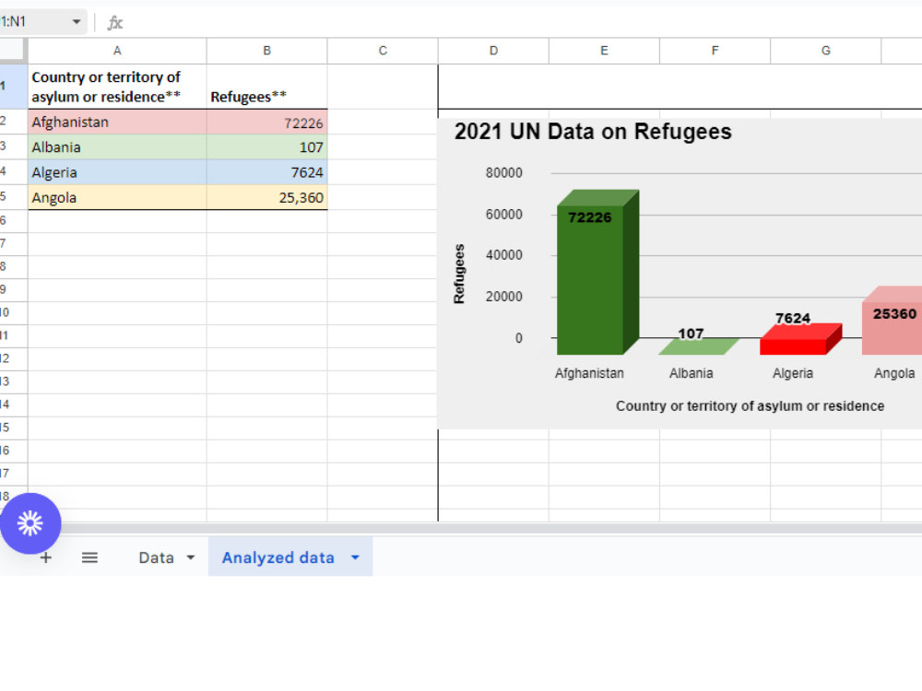Image resolution: width=922 pixels, height=691 pixels.
Task: Select column F header
Action: click(x=715, y=51)
